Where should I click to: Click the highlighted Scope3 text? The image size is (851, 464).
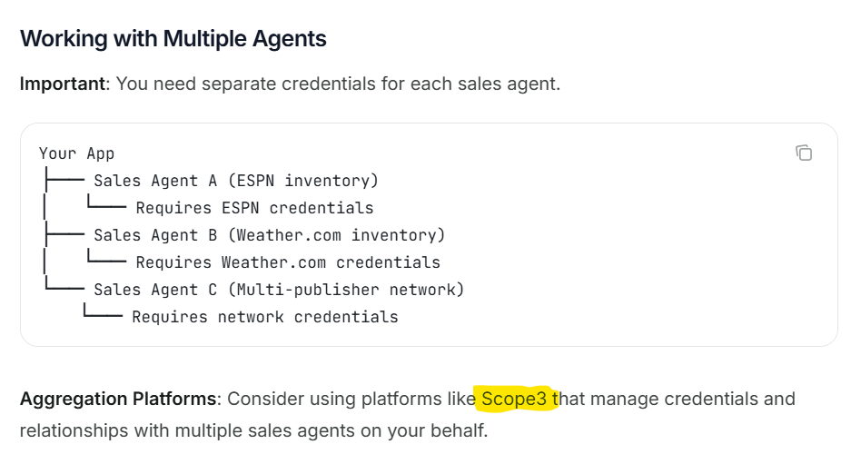(x=514, y=399)
